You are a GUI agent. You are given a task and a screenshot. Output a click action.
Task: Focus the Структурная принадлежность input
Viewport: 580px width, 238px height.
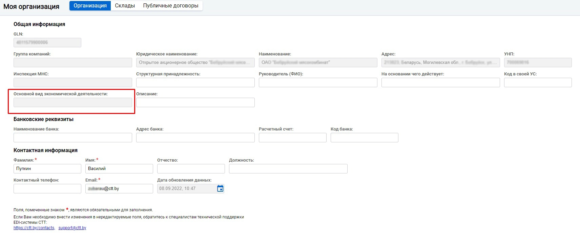[x=195, y=82]
